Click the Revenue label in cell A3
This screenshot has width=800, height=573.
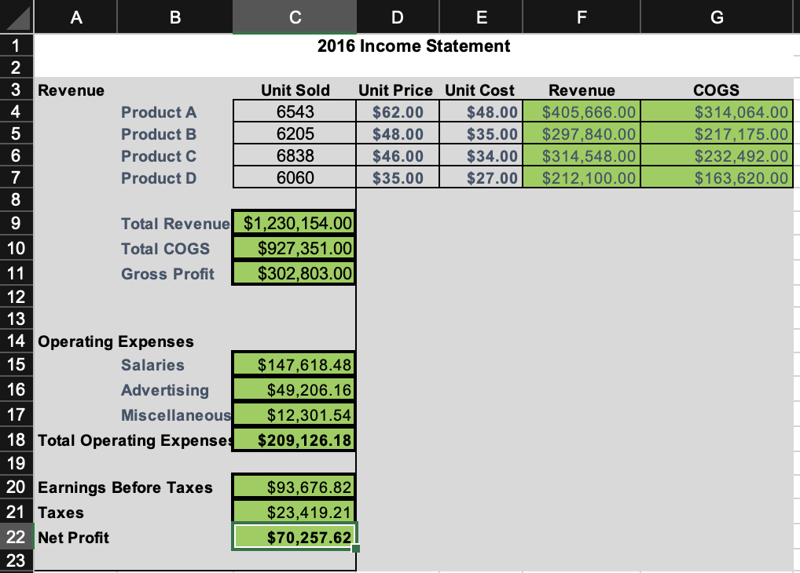tap(71, 90)
